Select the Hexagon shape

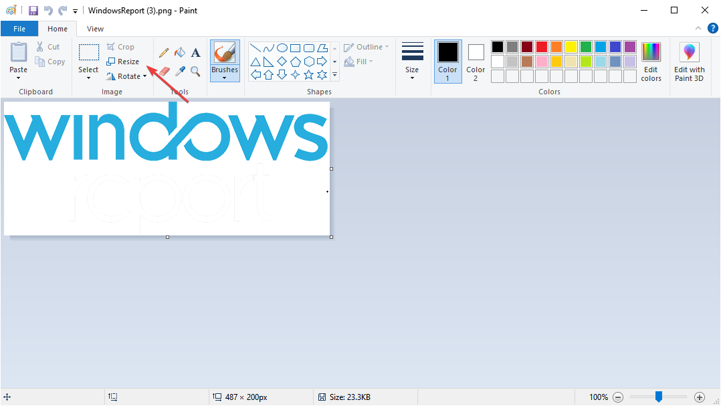pyautogui.click(x=309, y=62)
